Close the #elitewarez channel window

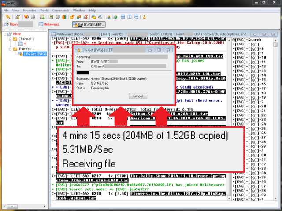pyautogui.click(x=273, y=34)
